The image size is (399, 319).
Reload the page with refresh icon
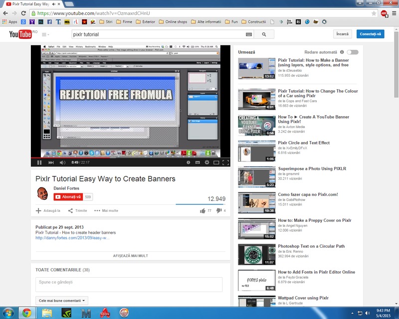(x=23, y=13)
